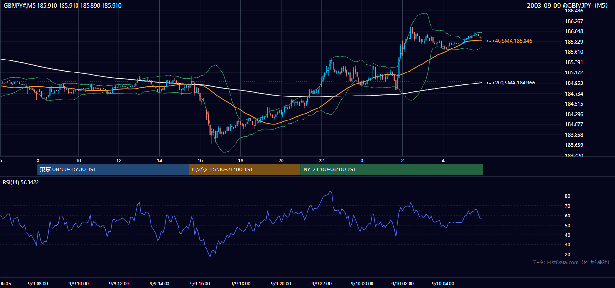
Task: Click price axis value 183.858
Action: click(x=574, y=135)
